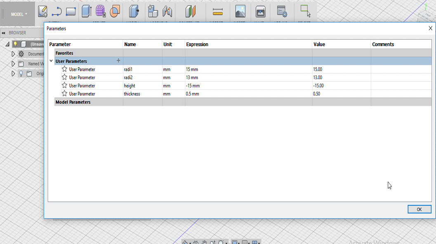Open the Make 3D print icon
436x244 pixels.
tap(261, 12)
